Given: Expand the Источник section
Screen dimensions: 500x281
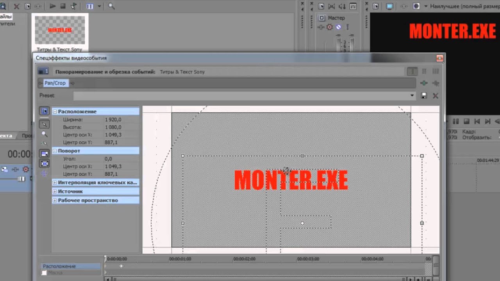Looking at the screenshot, I should coord(55,192).
